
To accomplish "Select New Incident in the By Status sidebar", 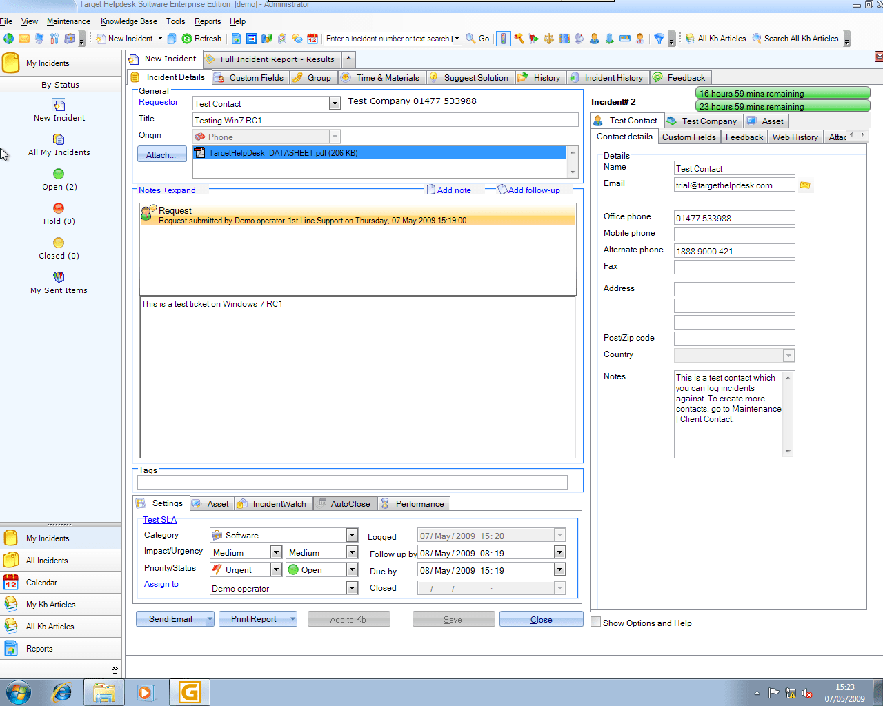I will pyautogui.click(x=59, y=112).
